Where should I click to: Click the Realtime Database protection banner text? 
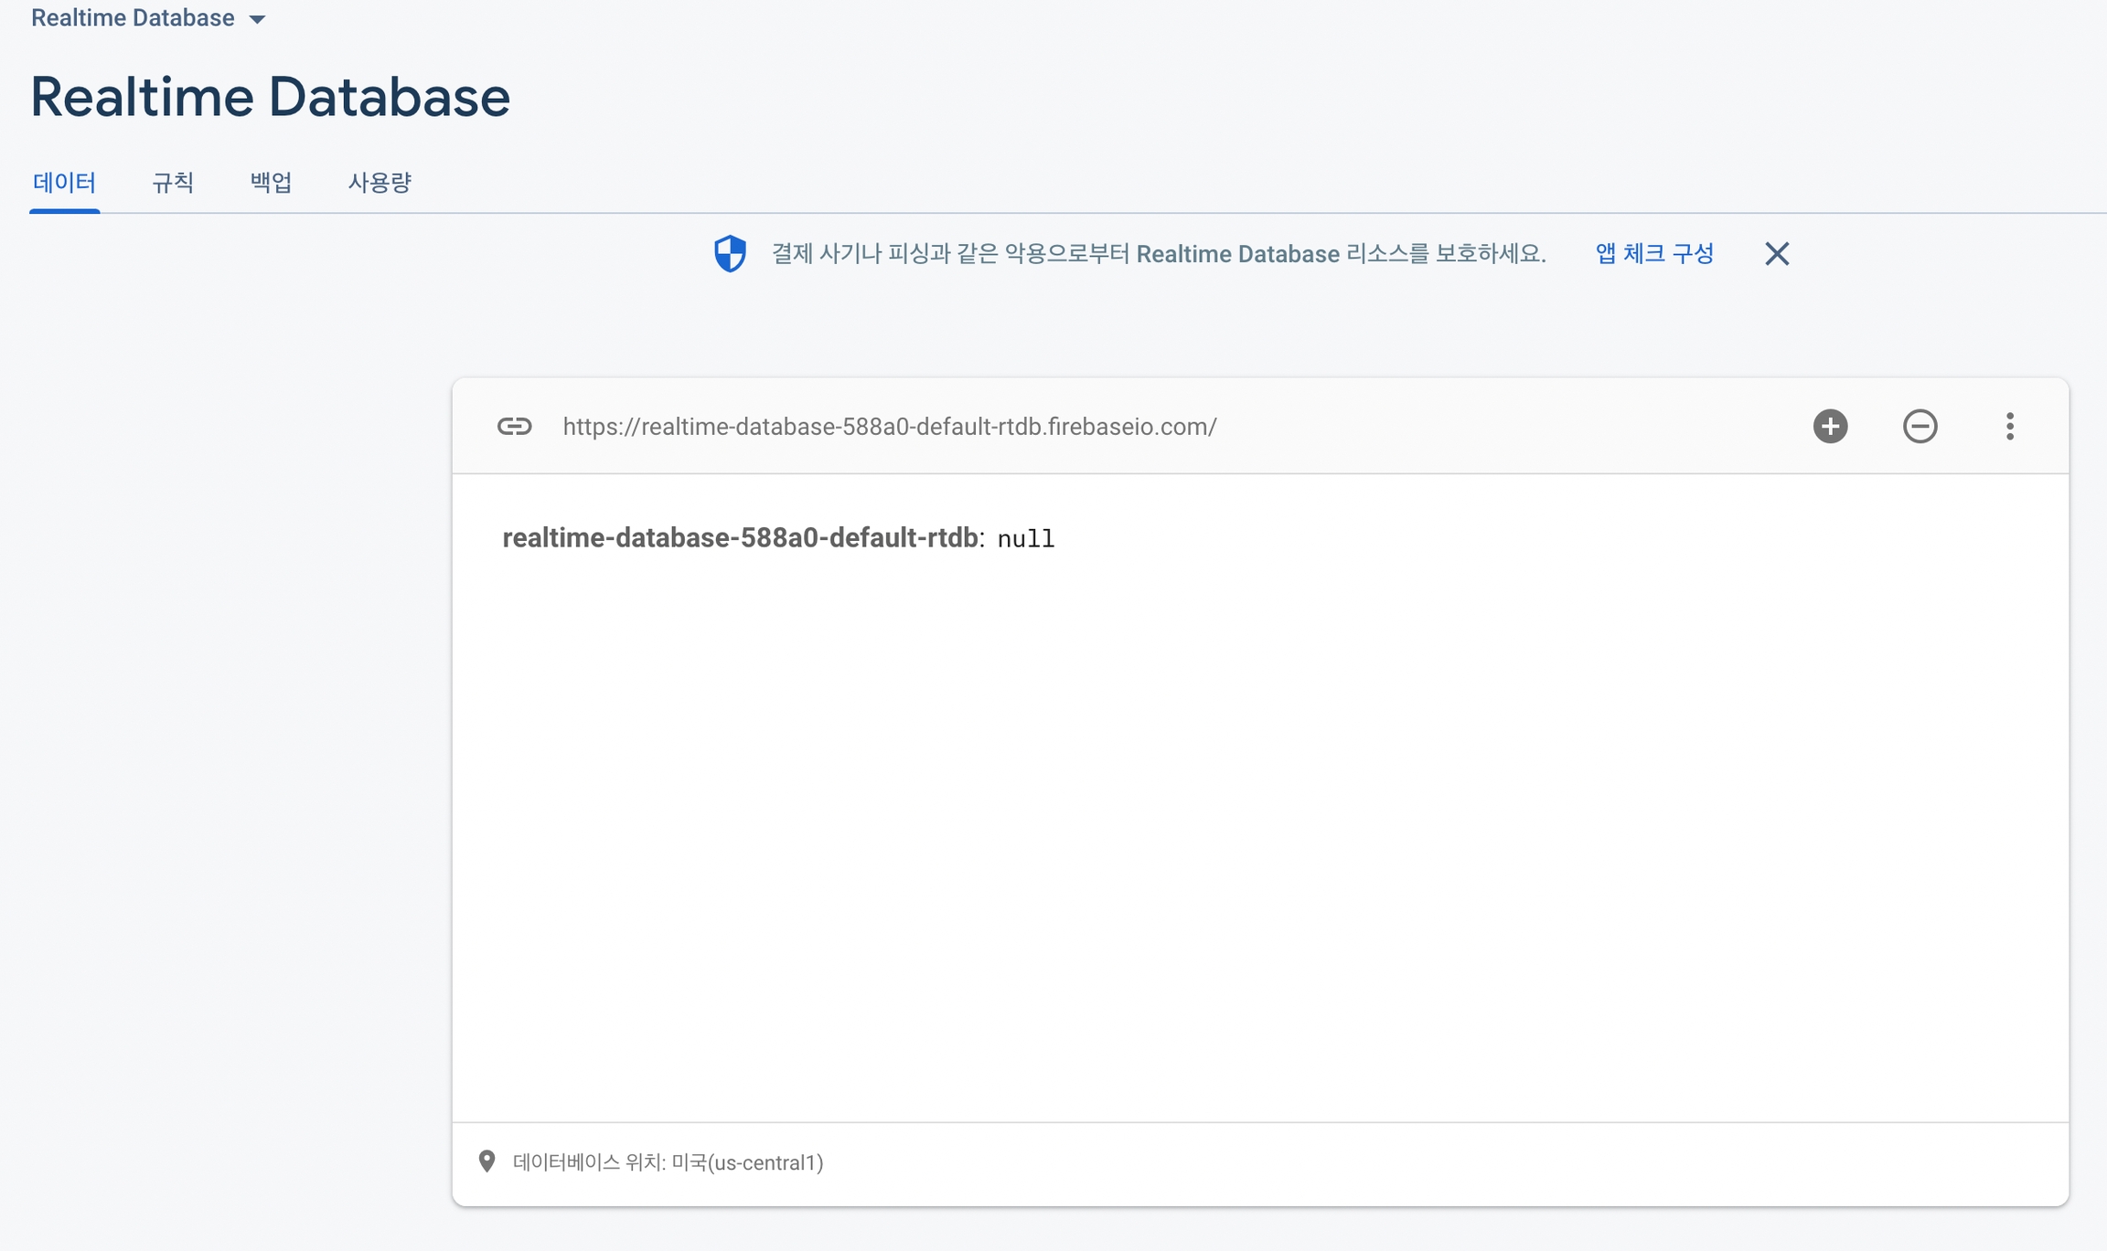pyautogui.click(x=1158, y=254)
